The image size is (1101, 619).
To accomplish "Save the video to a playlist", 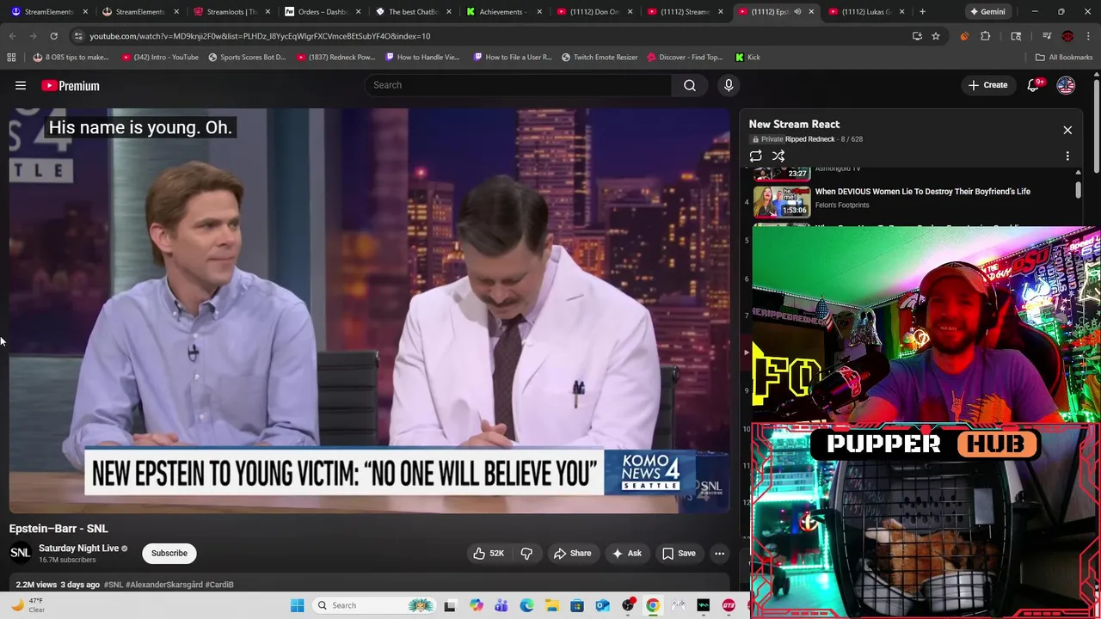I will click(x=678, y=554).
